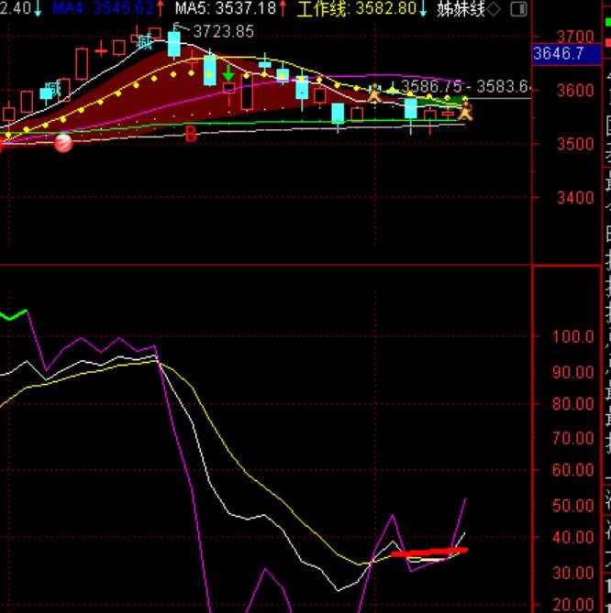
Task: Click the 3400 price axis label
Action: (575, 198)
